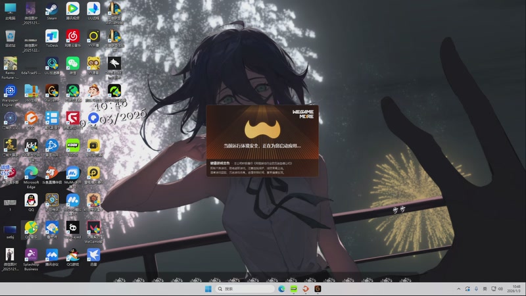The height and width of the screenshot is (296, 526).
Task: Open the skull logo desktop shortcut
Action: point(72,230)
